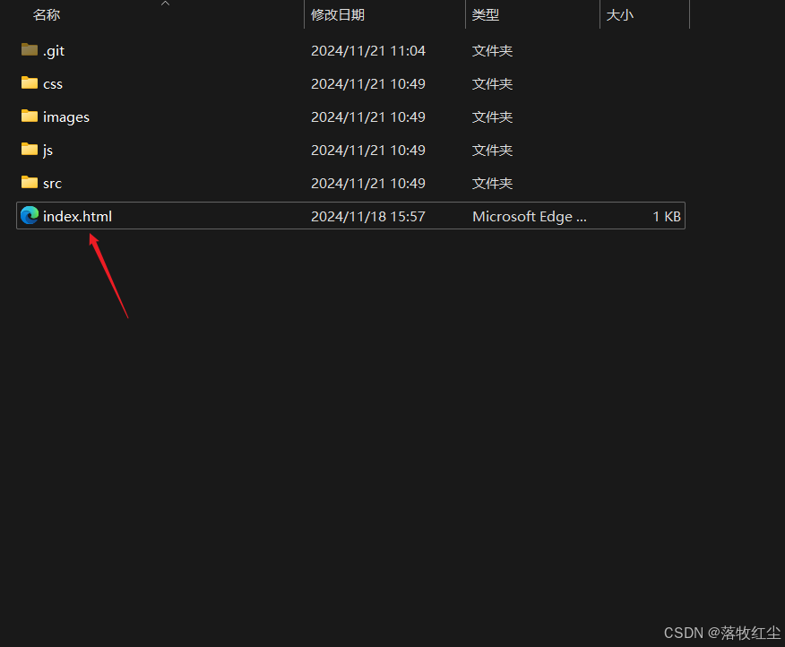Click the Microsoft Edge ... type cell
The width and height of the screenshot is (785, 647).
[530, 216]
